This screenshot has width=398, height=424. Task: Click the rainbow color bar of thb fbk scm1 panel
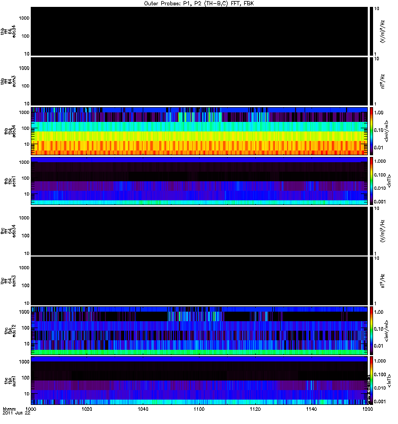click(x=371, y=181)
